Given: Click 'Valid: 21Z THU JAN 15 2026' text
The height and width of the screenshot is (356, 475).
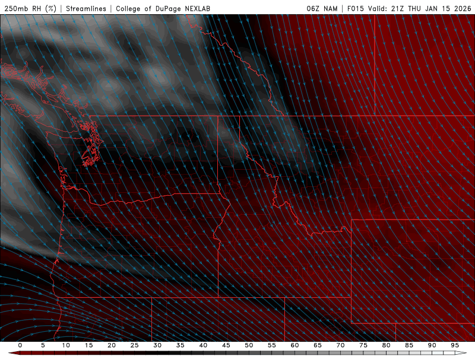Looking at the screenshot, I should (420, 8).
